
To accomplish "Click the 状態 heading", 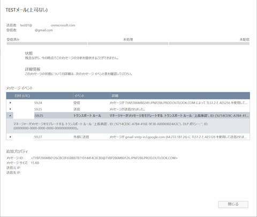I will tap(29, 53).
